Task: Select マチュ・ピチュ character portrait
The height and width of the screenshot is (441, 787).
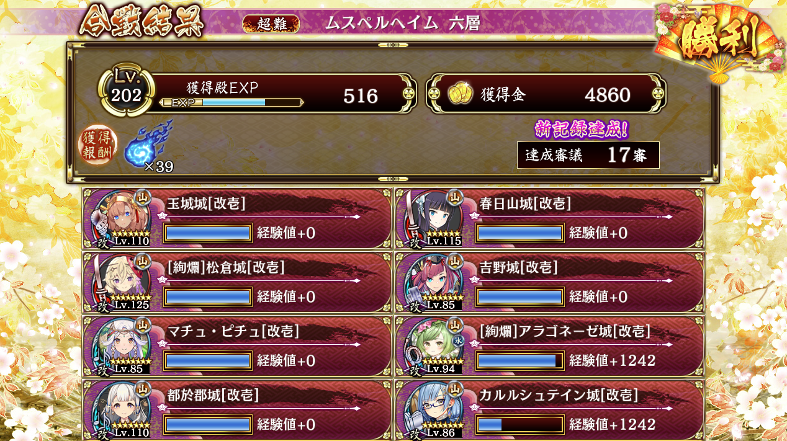Action: click(121, 347)
